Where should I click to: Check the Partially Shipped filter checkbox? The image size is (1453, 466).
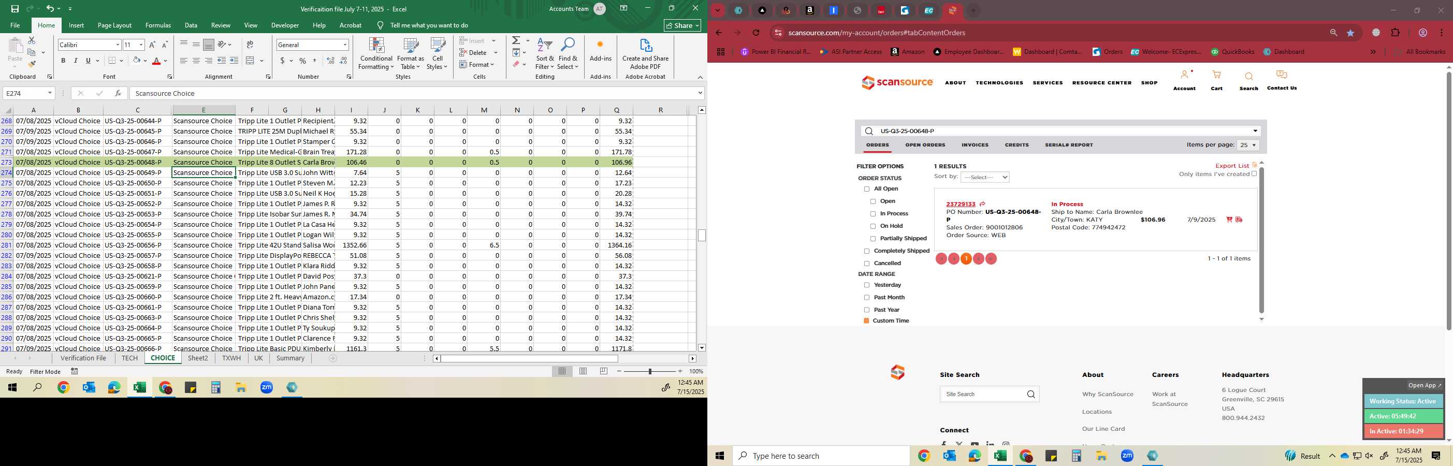click(873, 239)
